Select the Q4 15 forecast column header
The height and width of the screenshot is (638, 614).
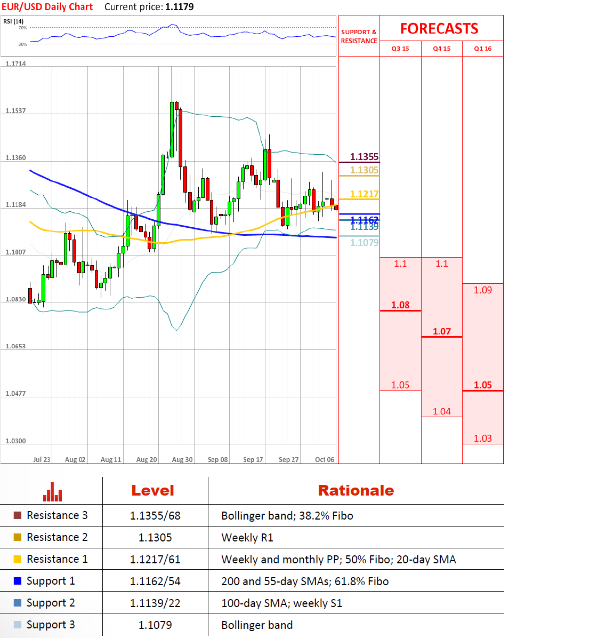442,49
